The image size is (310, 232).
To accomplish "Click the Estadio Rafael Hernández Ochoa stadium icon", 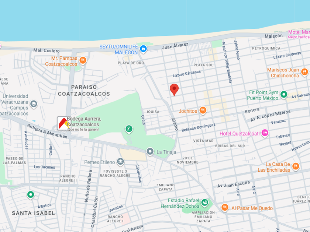I will point(205,203).
